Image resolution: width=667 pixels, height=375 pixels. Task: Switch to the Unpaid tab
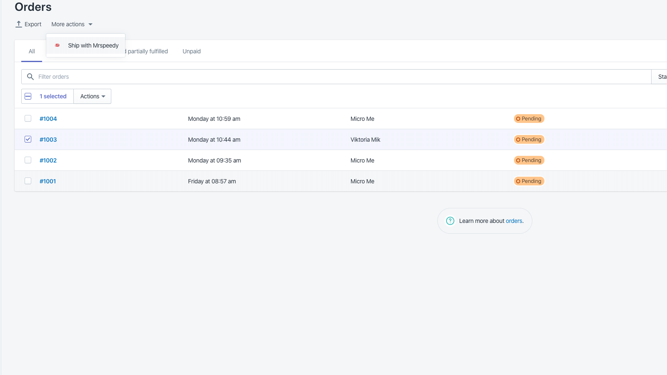coord(192,51)
